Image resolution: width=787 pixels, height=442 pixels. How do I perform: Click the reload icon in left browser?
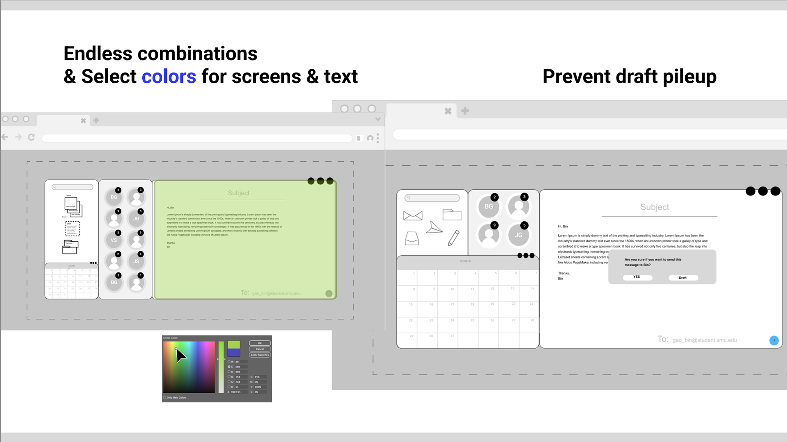31,137
